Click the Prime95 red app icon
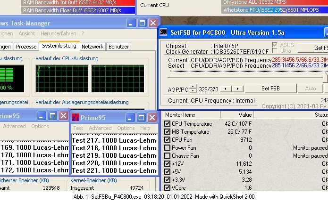The width and height of the screenshot is (328, 202). pos(76,118)
